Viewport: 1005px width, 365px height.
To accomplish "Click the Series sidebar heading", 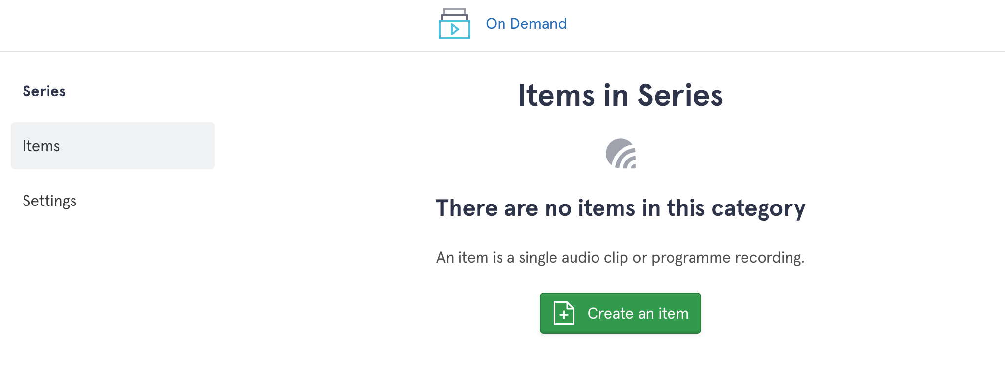I will point(44,91).
